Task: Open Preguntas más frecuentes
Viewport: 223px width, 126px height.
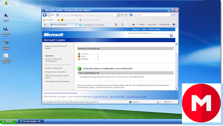Action: 55,72
